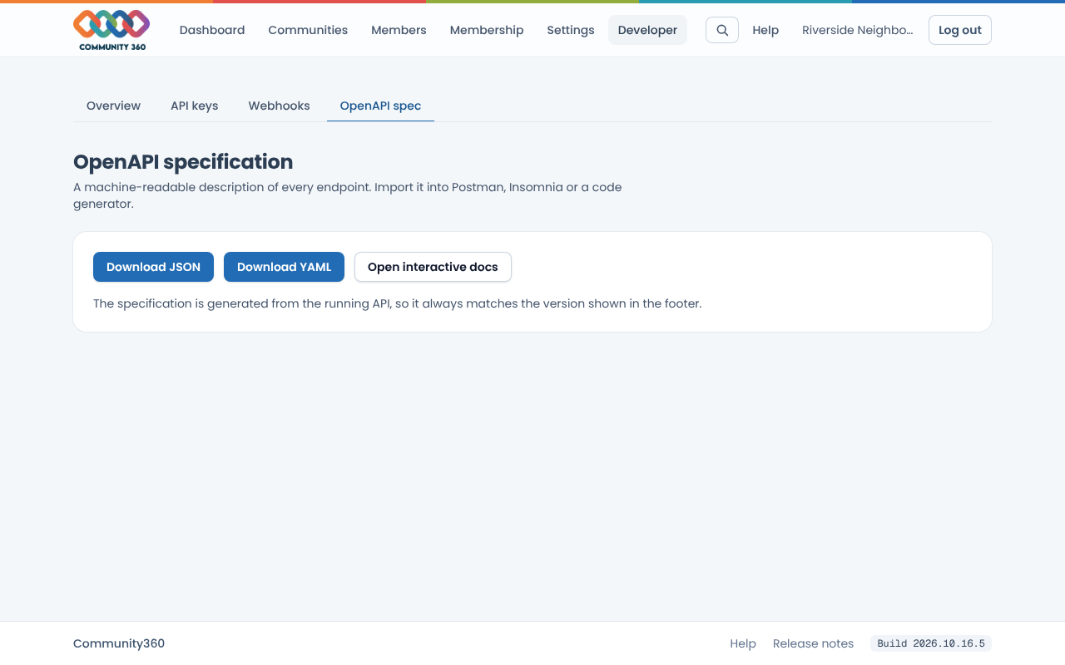Viewport: 1065px width, 665px height.
Task: Select the OpenAPI spec tab
Action: pos(380,106)
